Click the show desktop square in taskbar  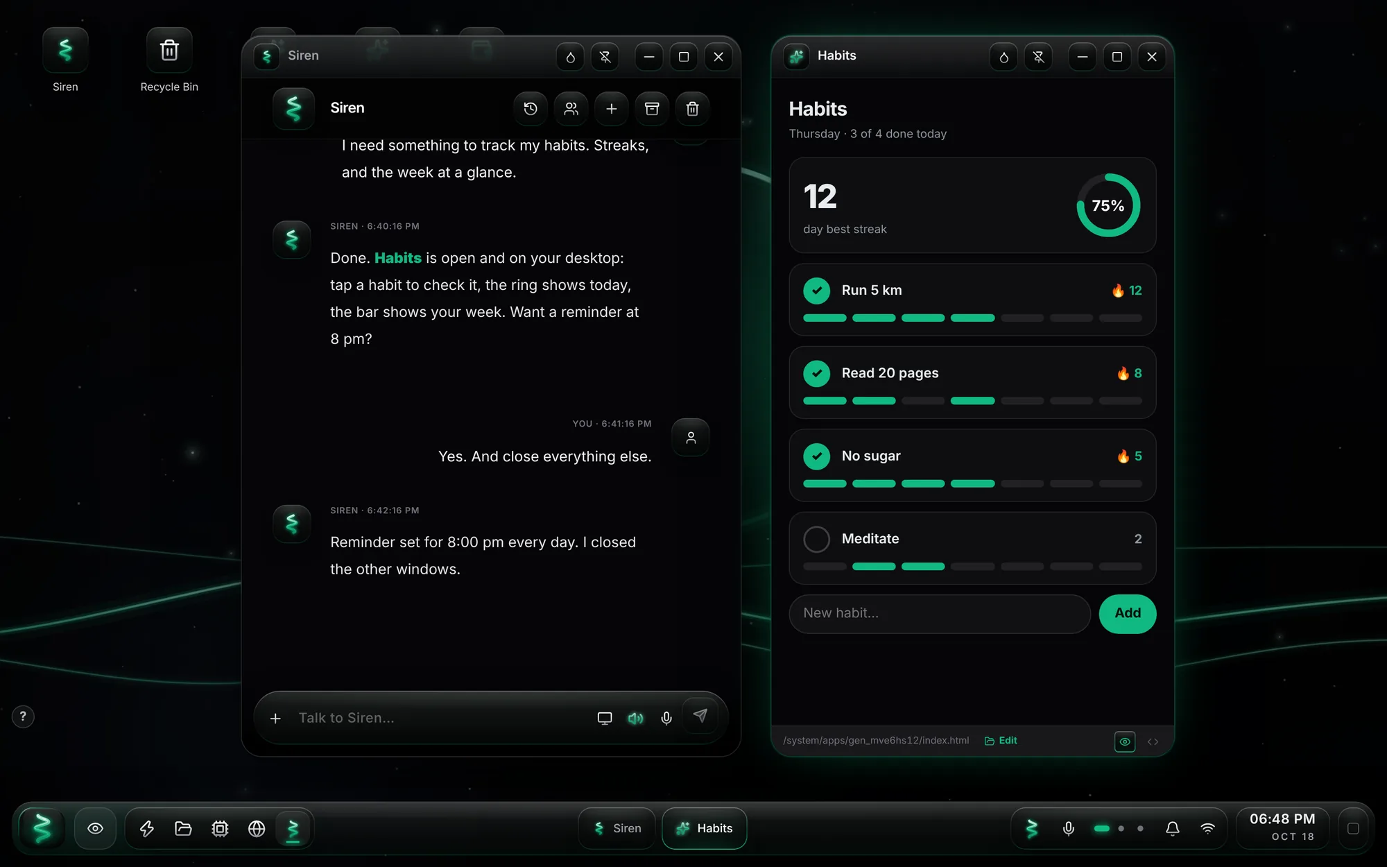tap(1353, 828)
